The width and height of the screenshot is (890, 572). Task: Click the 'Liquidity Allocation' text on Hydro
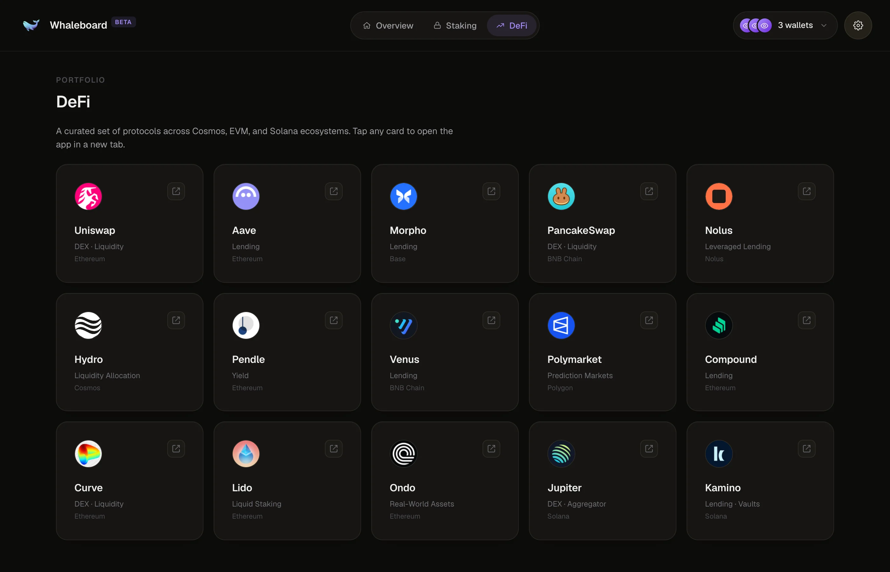click(107, 376)
